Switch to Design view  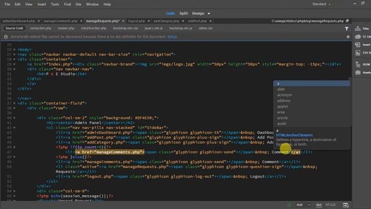198,13
